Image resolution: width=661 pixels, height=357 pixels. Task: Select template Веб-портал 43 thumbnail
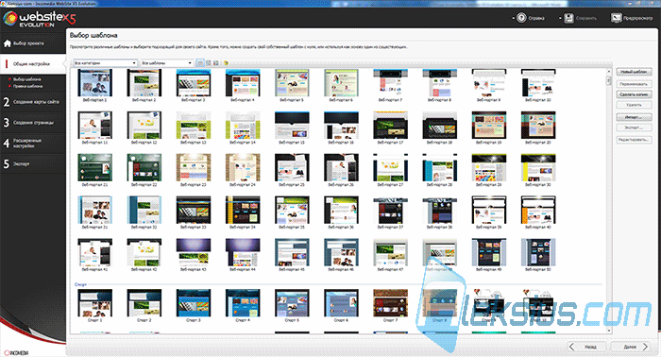[x=194, y=252]
